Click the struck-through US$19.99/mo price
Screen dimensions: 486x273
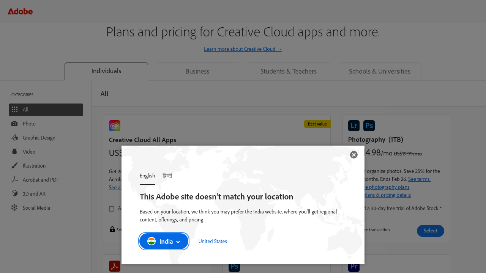408,154
